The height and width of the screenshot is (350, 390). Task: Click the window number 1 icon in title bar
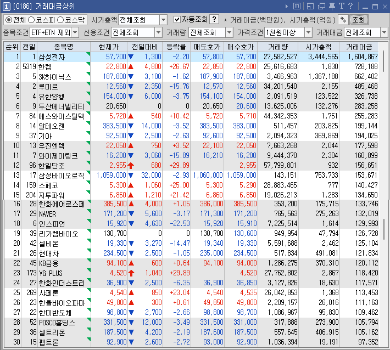tap(6, 7)
